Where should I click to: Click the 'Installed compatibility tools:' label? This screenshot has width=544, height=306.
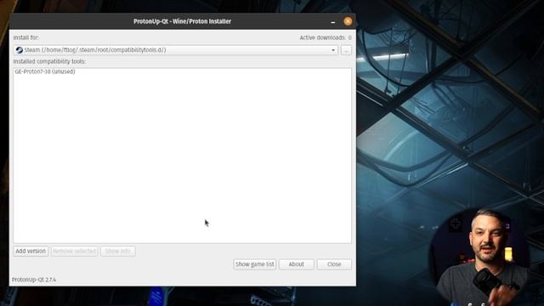click(49, 61)
